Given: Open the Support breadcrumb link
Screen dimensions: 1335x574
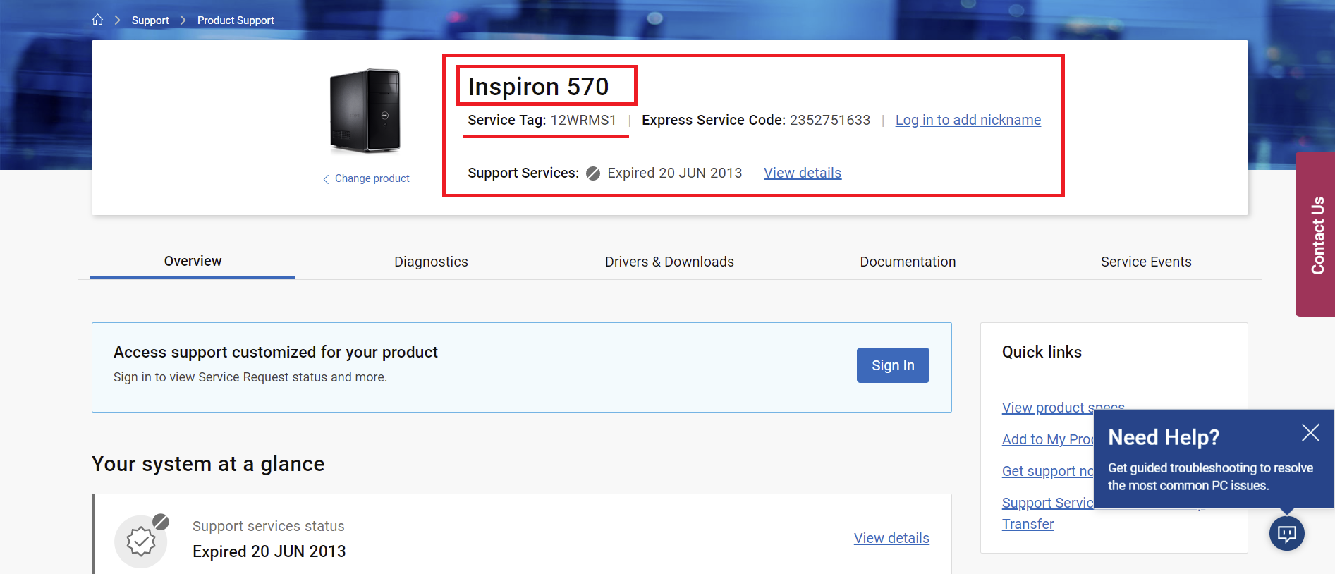Looking at the screenshot, I should 150,20.
